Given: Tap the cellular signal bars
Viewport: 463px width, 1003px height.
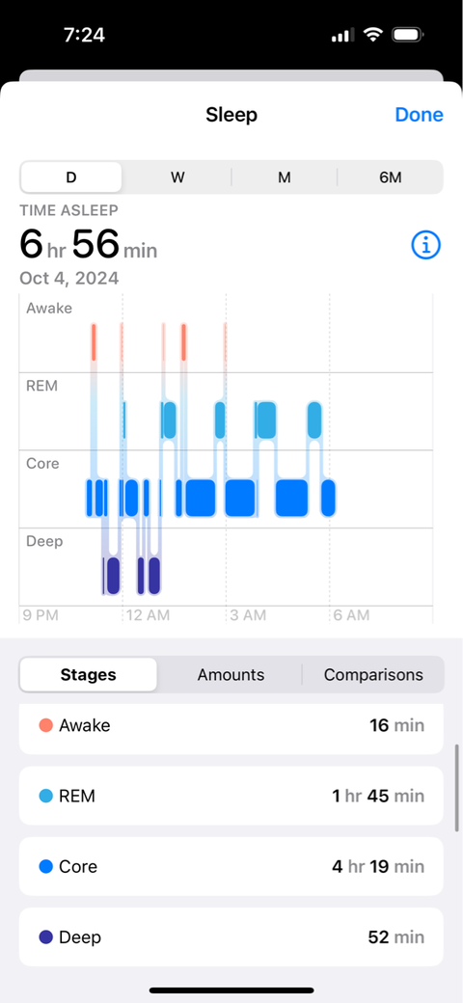Looking at the screenshot, I should (x=343, y=35).
